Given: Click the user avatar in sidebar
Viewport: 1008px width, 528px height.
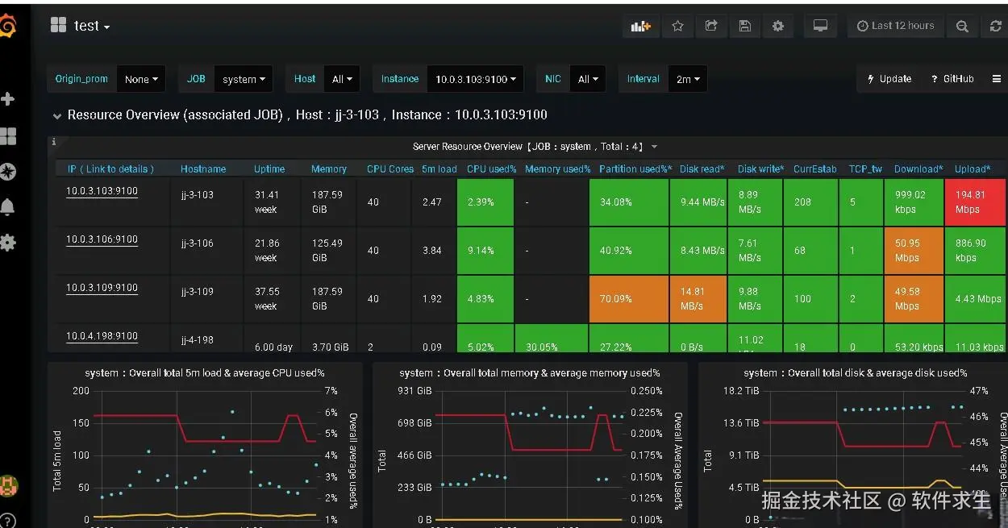Looking at the screenshot, I should 8,486.
